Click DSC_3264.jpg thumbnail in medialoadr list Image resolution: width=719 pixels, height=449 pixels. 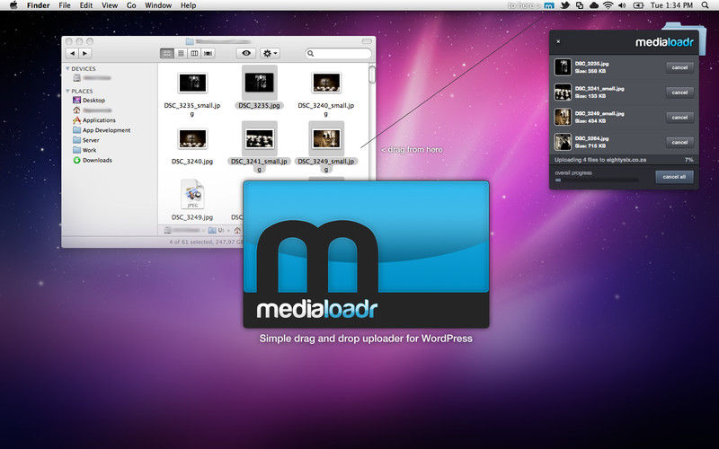pos(563,142)
